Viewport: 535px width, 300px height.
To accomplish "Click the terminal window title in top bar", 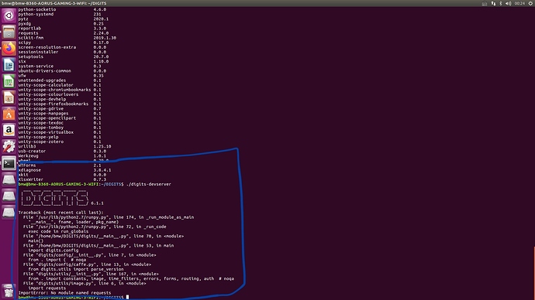I will 54,3.
